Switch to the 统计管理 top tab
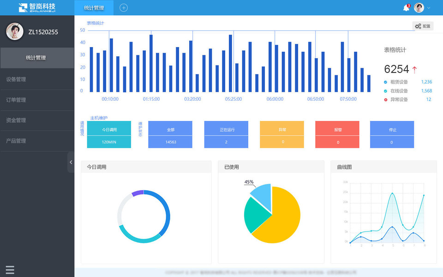 point(94,8)
